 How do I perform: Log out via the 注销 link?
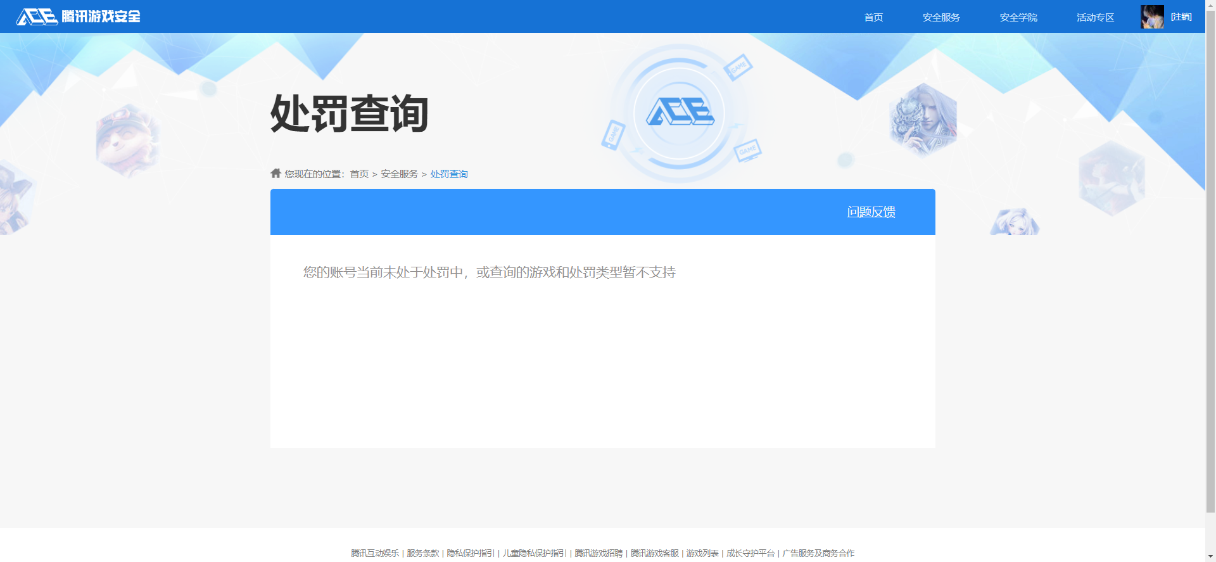tap(1181, 17)
